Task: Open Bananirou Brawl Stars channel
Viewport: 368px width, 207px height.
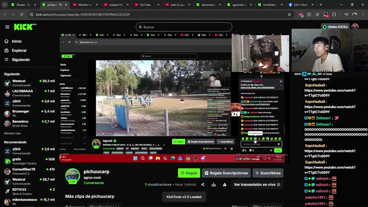Action: pyautogui.click(x=29, y=124)
